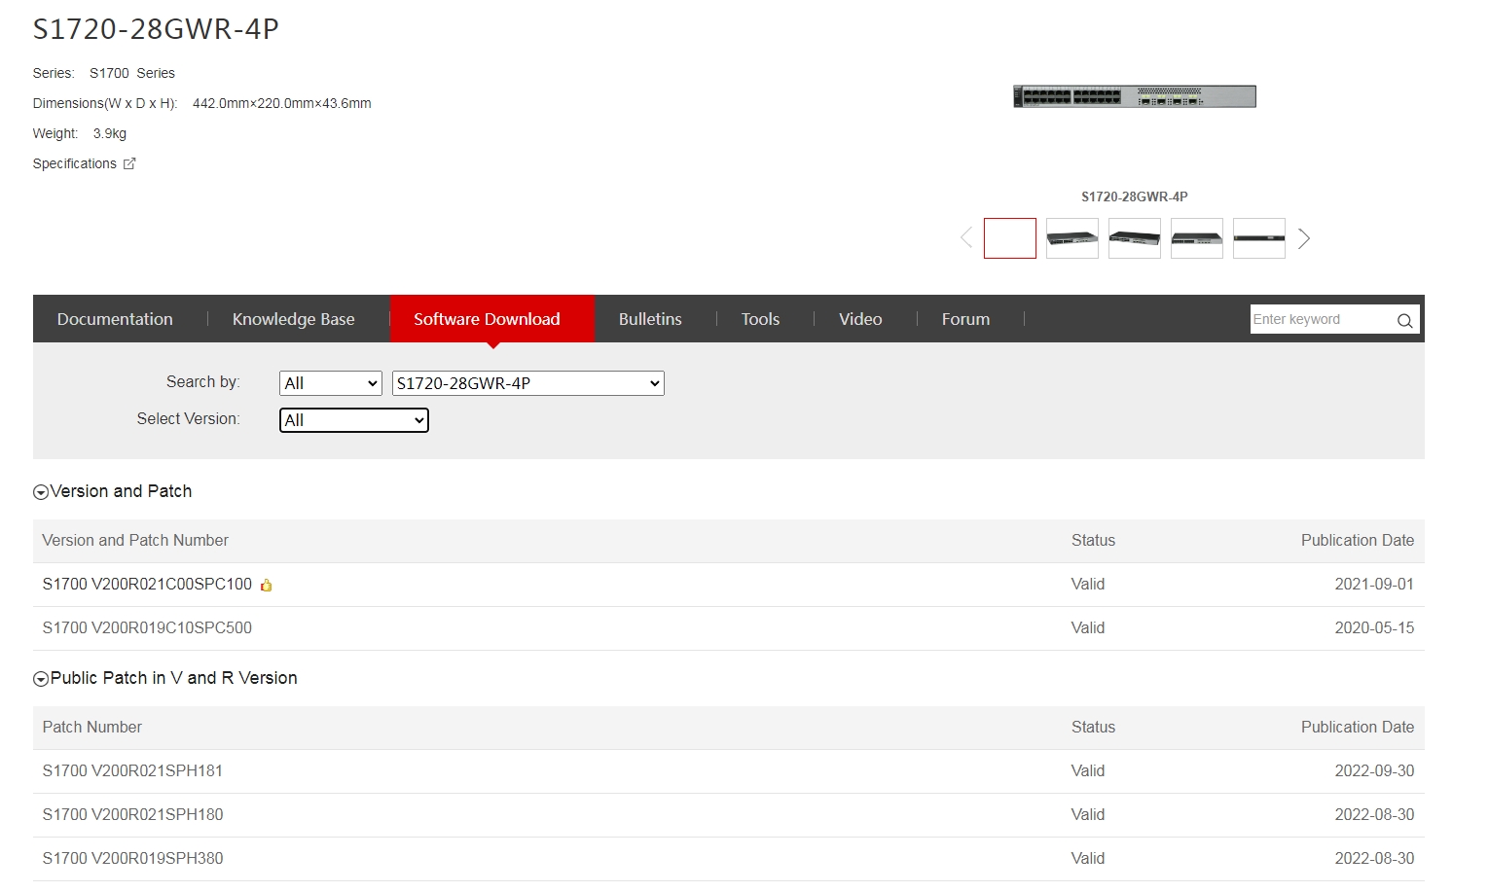Image resolution: width=1489 pixels, height=892 pixels.
Task: Open patch S1700 V200R021SPH180
Action: 132,815
